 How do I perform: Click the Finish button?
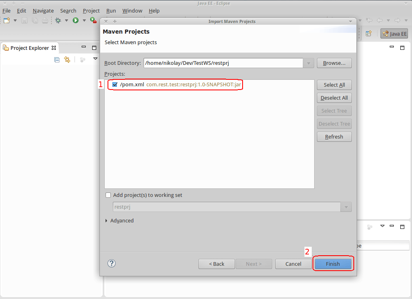click(333, 263)
